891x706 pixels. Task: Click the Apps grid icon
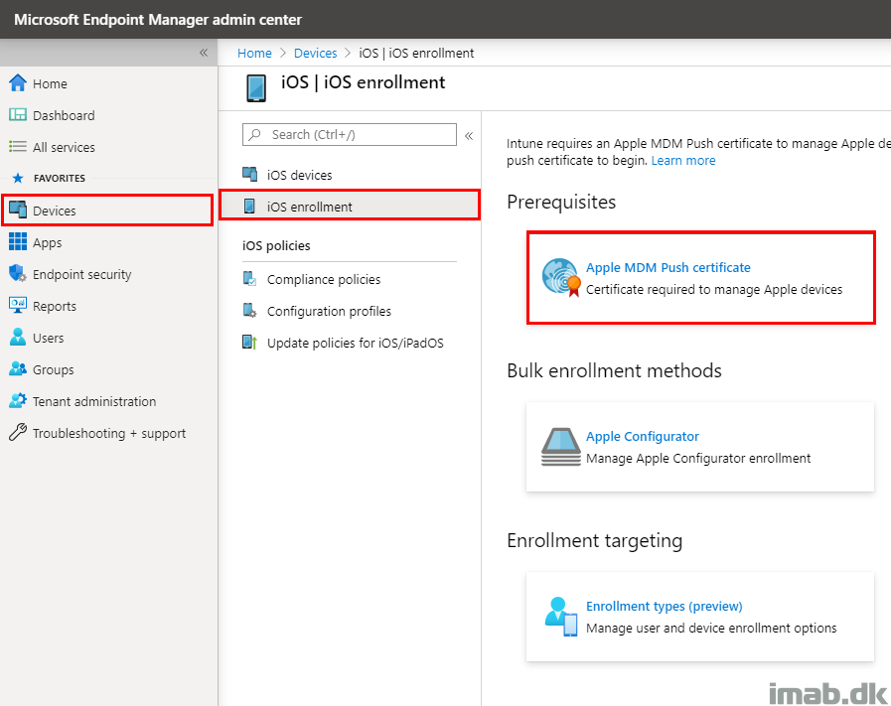pos(18,241)
